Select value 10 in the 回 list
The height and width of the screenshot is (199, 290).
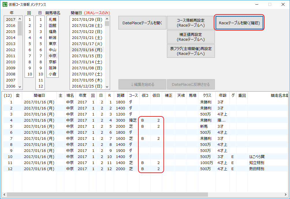(x=29, y=74)
